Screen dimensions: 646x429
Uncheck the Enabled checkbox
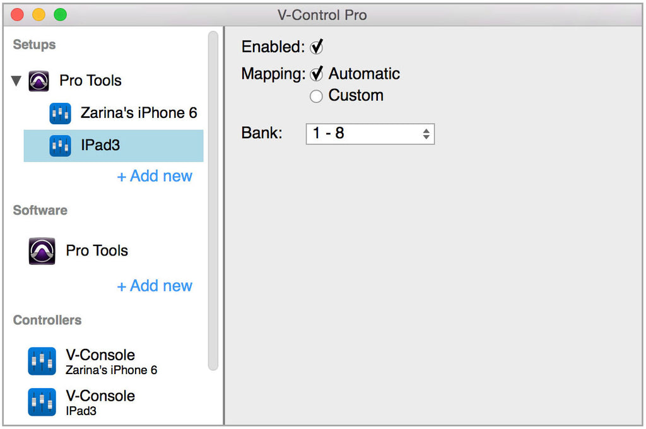[317, 47]
